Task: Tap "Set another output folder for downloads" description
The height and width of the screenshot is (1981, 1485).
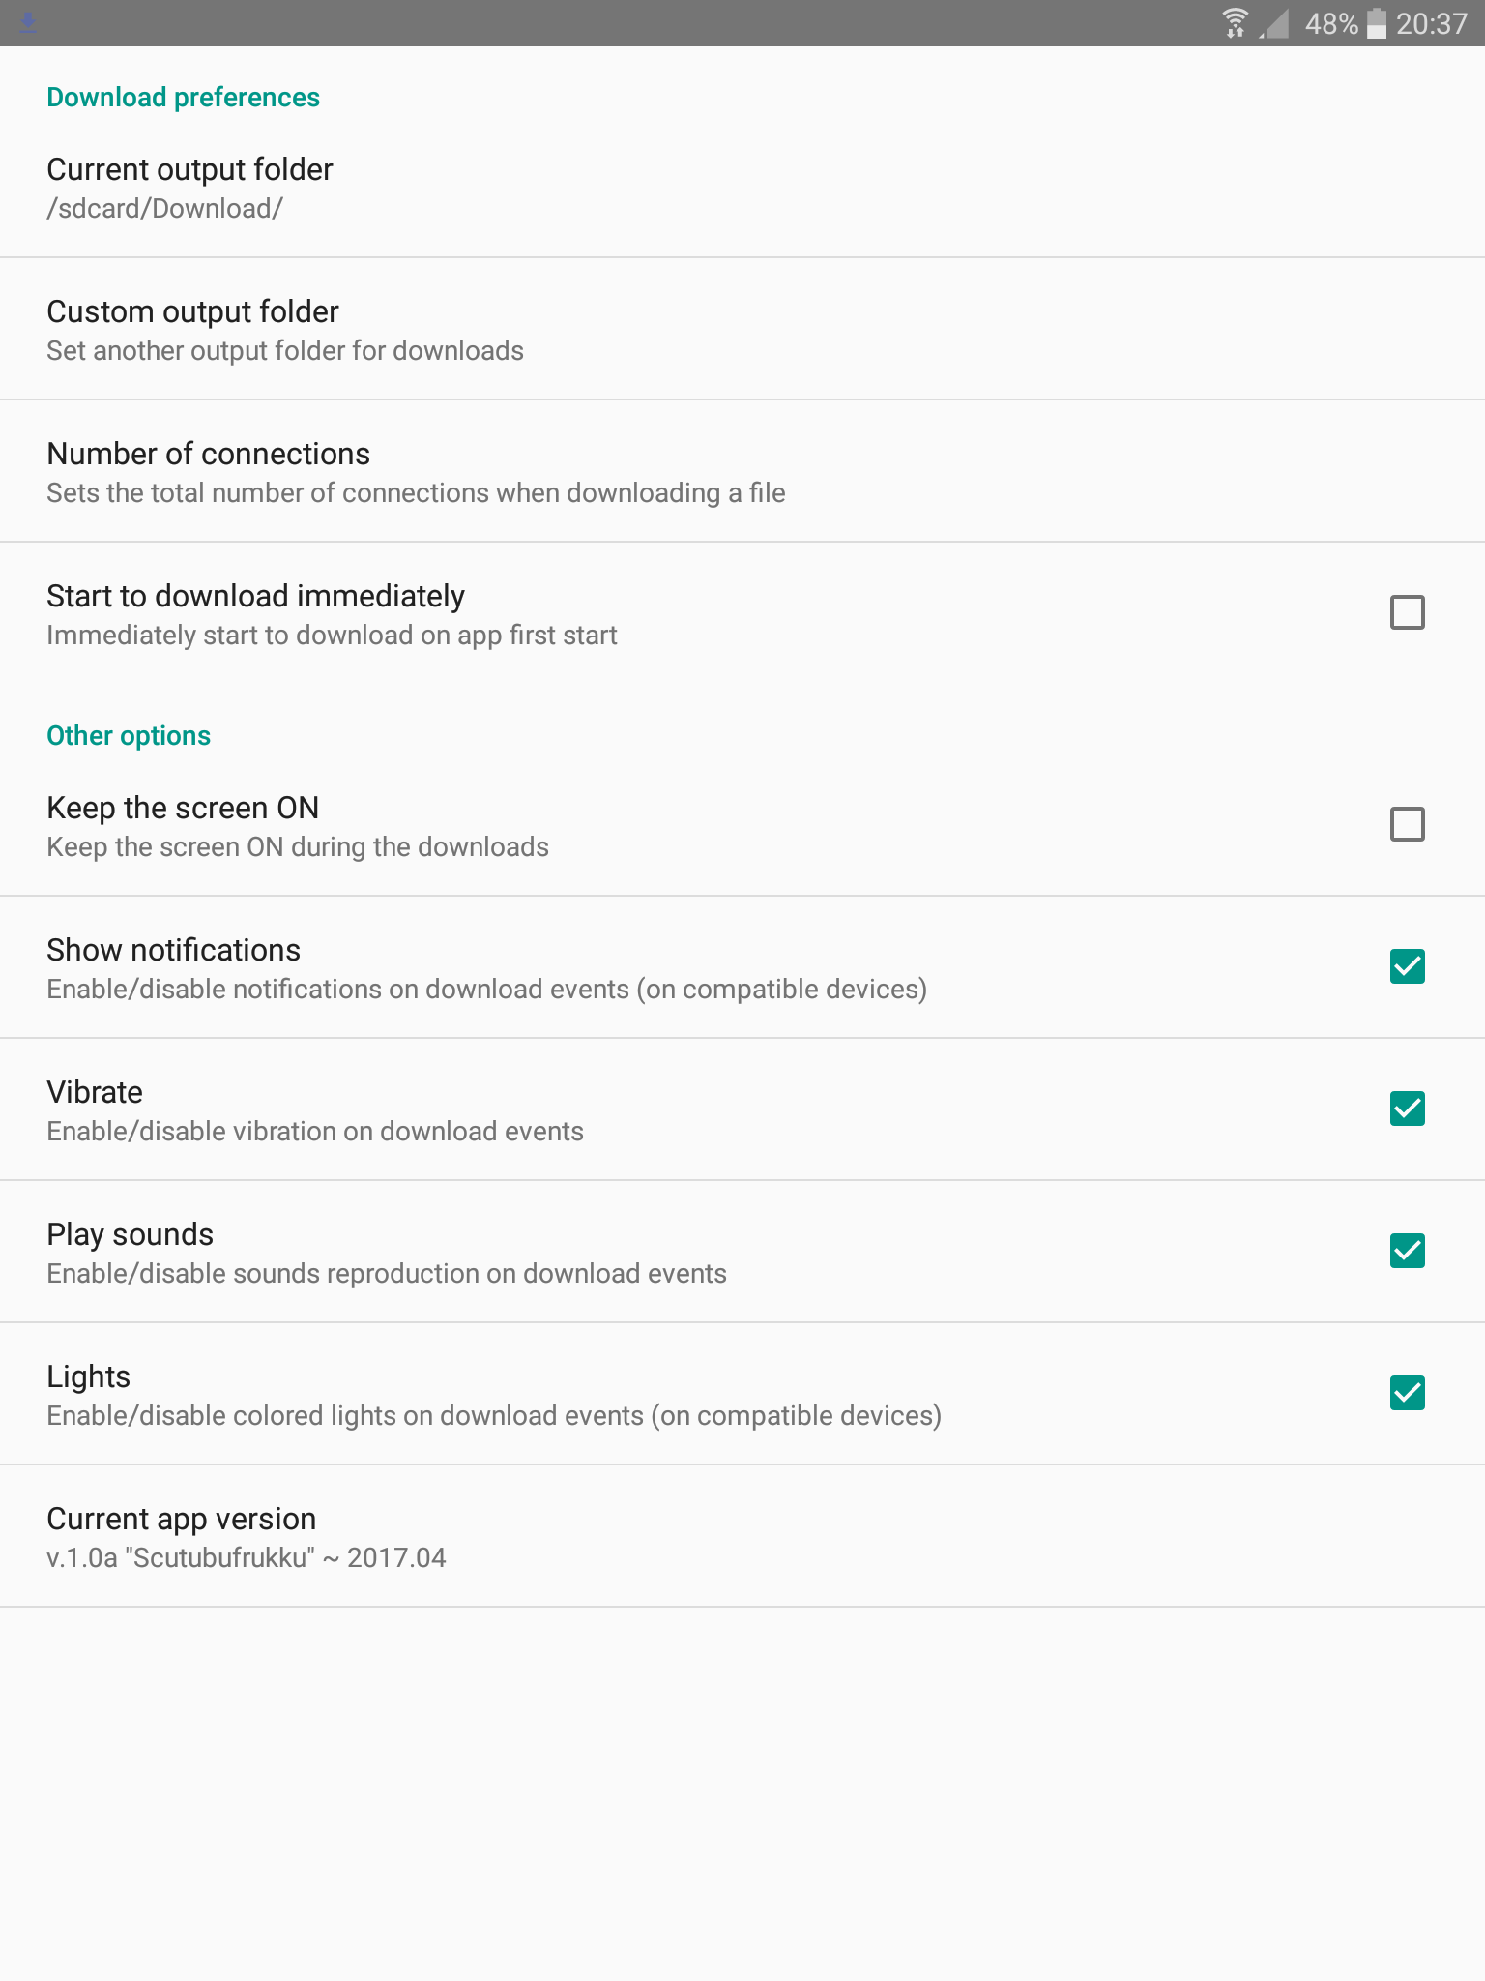Action: 285,351
